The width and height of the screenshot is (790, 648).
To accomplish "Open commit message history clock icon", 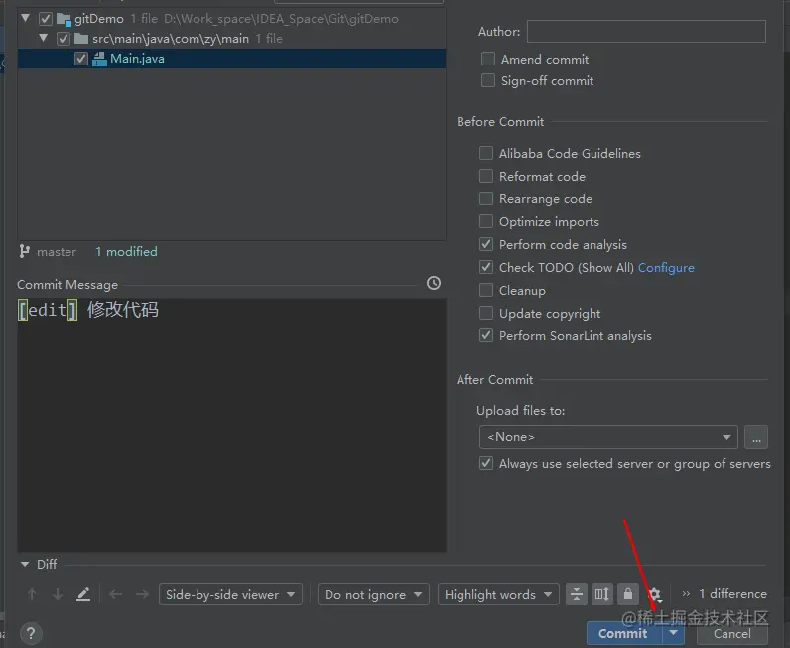I will [x=434, y=283].
